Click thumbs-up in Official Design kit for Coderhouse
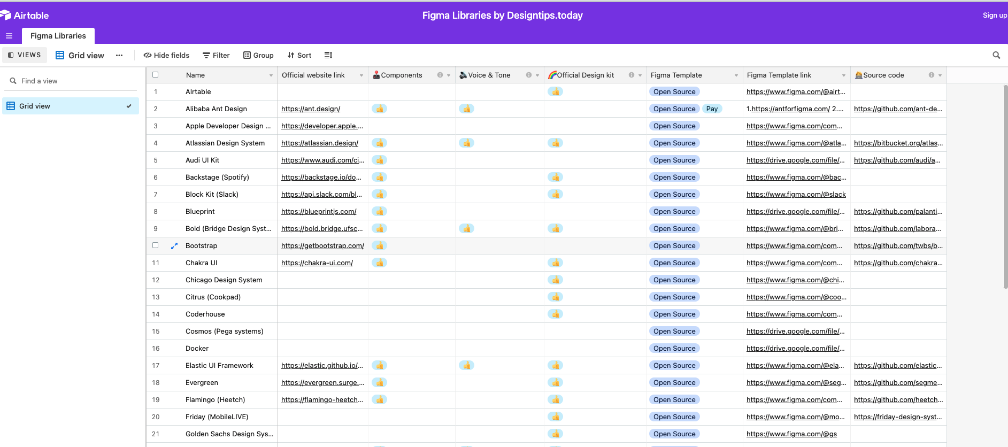 pyautogui.click(x=556, y=314)
